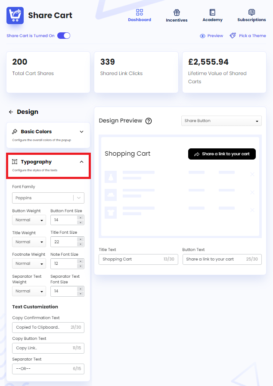Click the Share a link to your cart button
The image size is (273, 386).
pyautogui.click(x=222, y=154)
